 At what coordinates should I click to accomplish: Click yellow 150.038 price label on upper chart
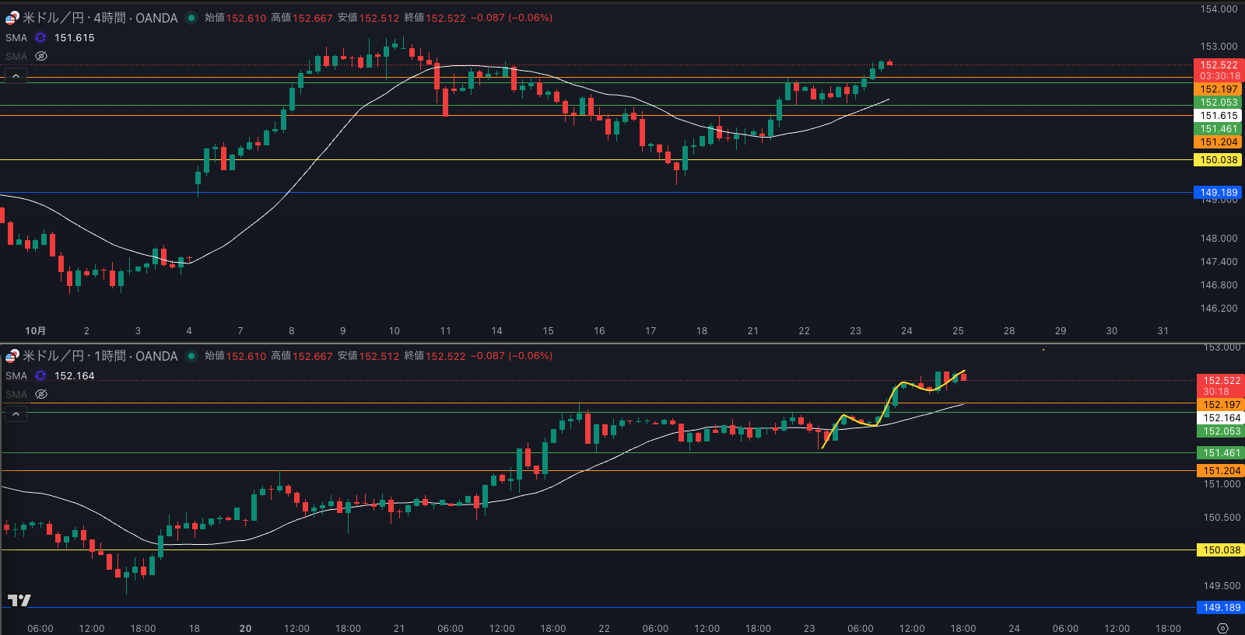pos(1218,160)
